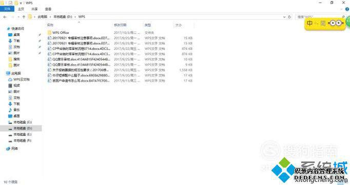
Task: Expand the address bar history dropdown
Action: (x=284, y=17)
